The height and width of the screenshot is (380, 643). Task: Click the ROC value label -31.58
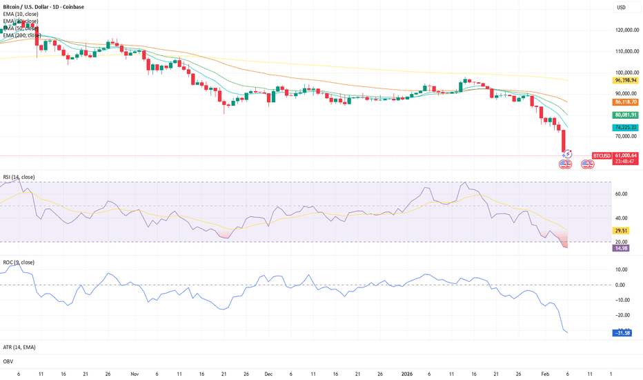click(622, 333)
